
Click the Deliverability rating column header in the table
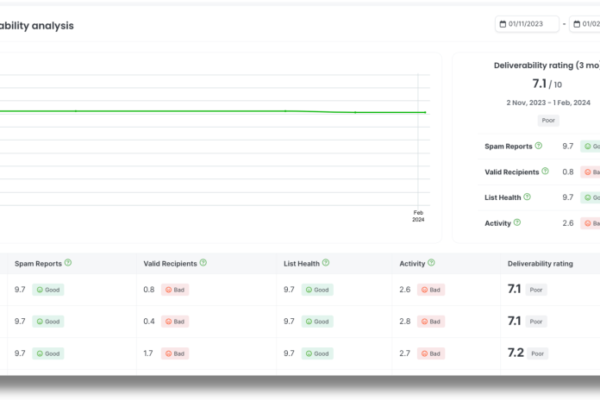(x=540, y=263)
